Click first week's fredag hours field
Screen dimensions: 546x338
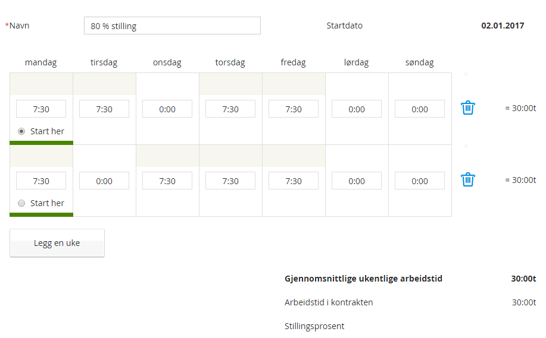coord(294,109)
